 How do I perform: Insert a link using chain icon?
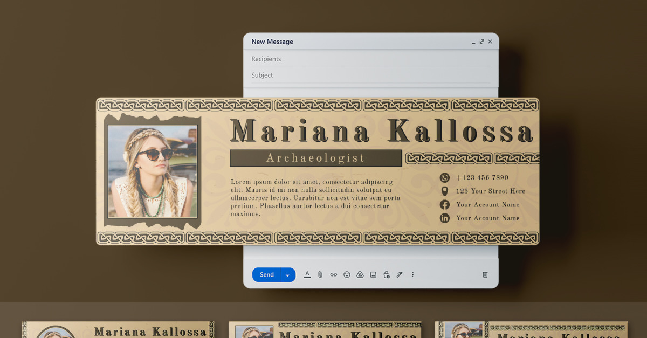point(334,274)
